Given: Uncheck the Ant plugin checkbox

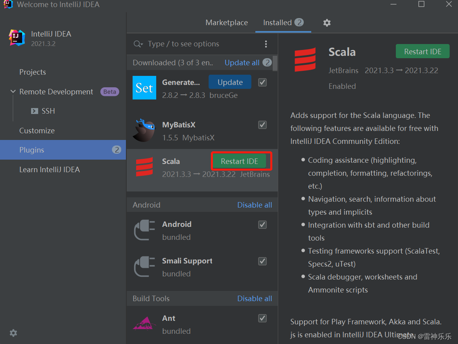Looking at the screenshot, I should tap(262, 318).
